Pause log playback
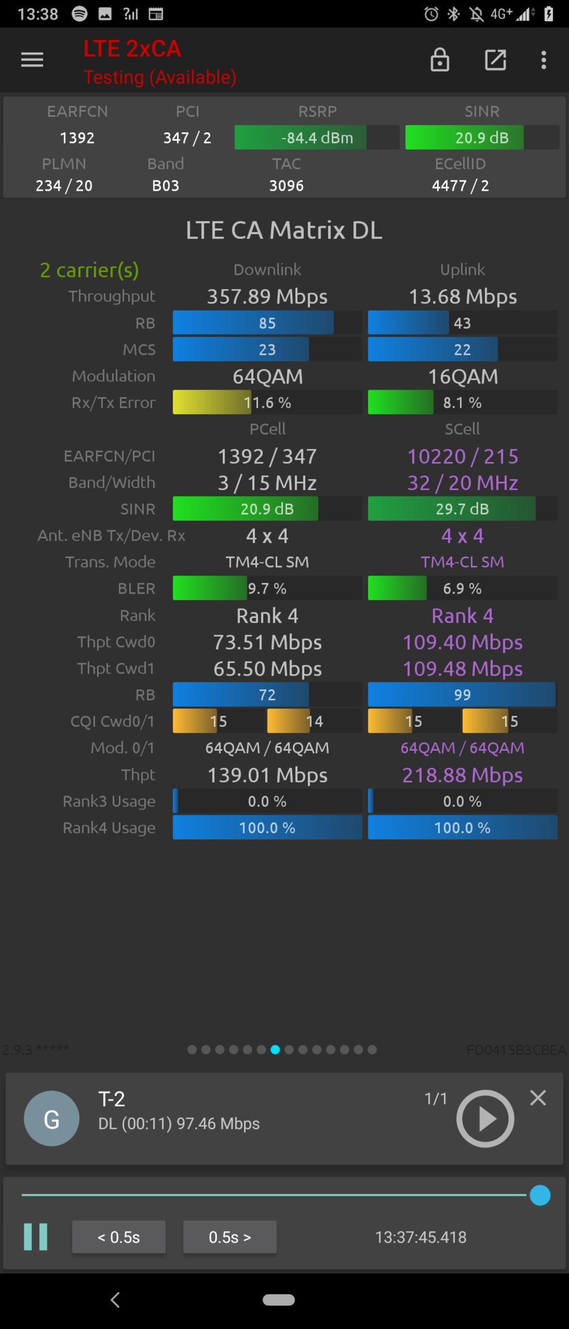The width and height of the screenshot is (569, 1329). click(x=36, y=1237)
